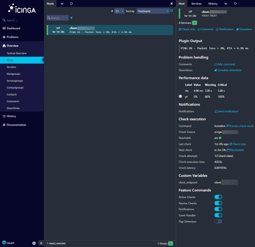Click the Icinga logo

coord(22,8)
